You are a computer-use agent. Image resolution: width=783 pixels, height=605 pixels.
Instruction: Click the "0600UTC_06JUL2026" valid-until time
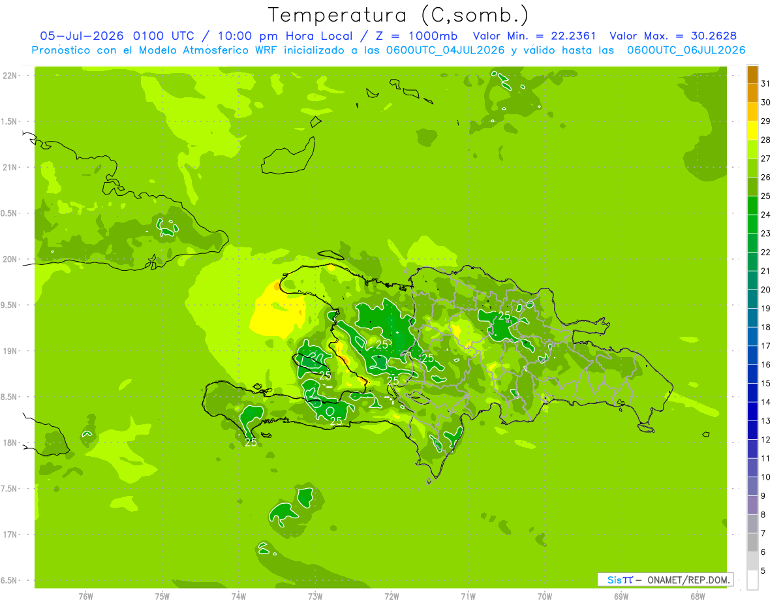click(x=686, y=50)
